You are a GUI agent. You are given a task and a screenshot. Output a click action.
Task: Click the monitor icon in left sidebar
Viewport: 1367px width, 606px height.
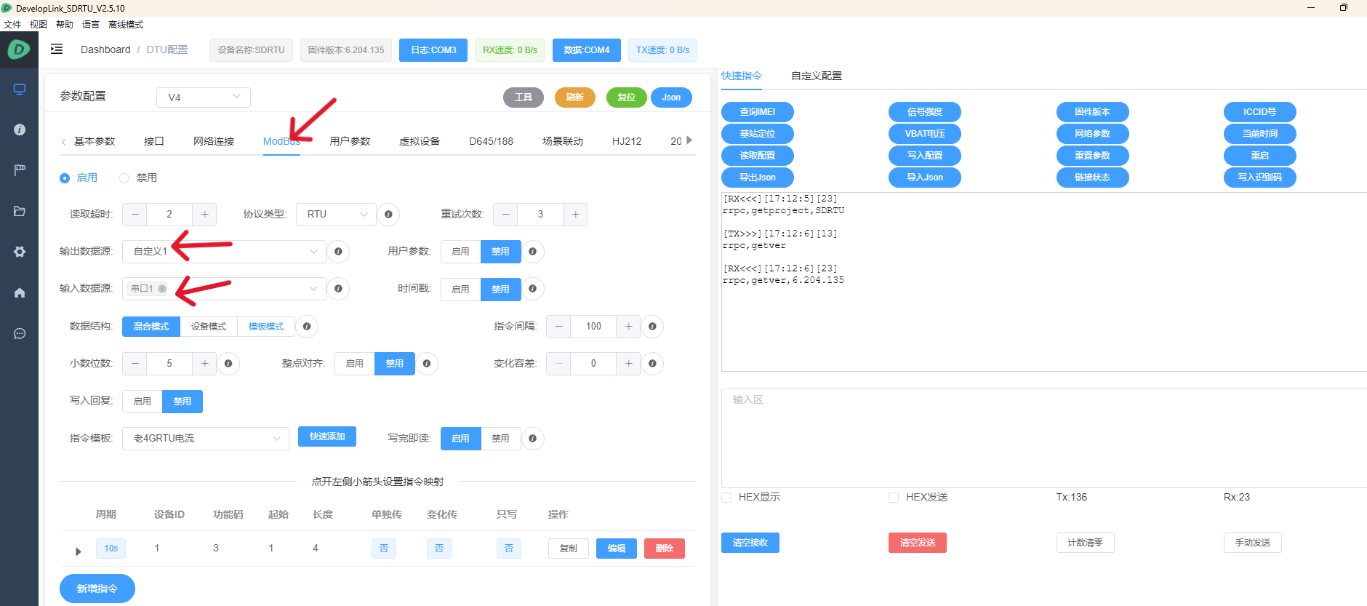(20, 89)
